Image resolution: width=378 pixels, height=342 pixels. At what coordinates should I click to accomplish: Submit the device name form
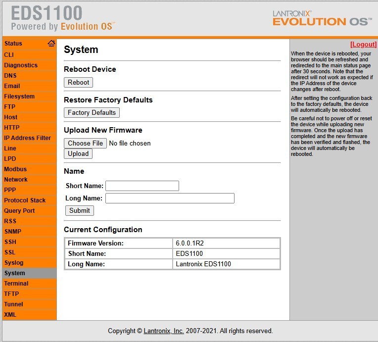(80, 210)
